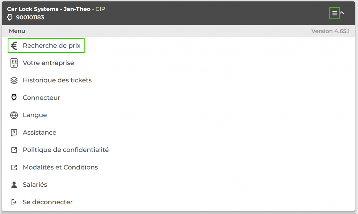The width and height of the screenshot is (358, 214).
Task: Click the Version 4.65.1 label
Action: pos(330,31)
